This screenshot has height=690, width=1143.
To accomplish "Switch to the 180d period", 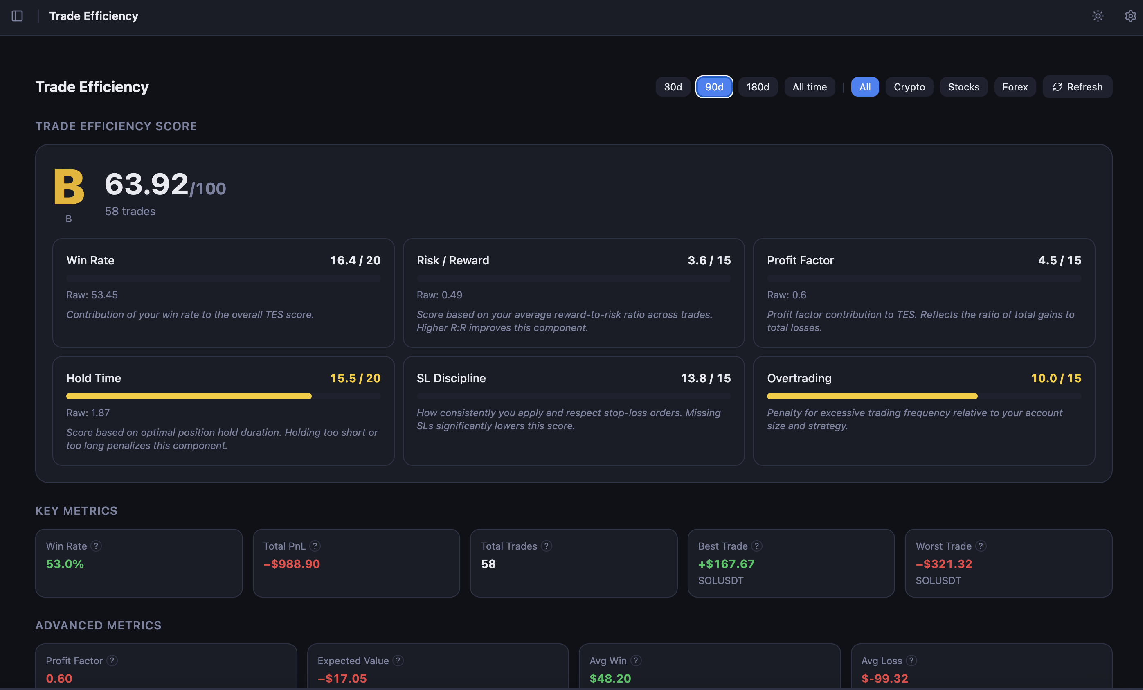I will pyautogui.click(x=758, y=87).
